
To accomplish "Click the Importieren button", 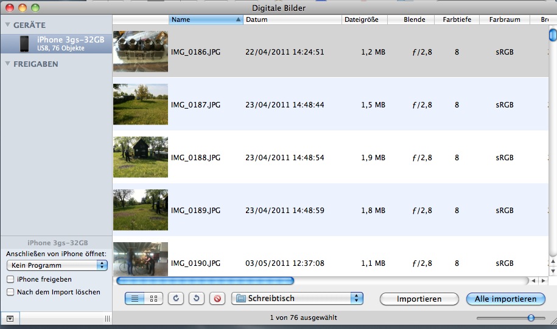I will (419, 299).
